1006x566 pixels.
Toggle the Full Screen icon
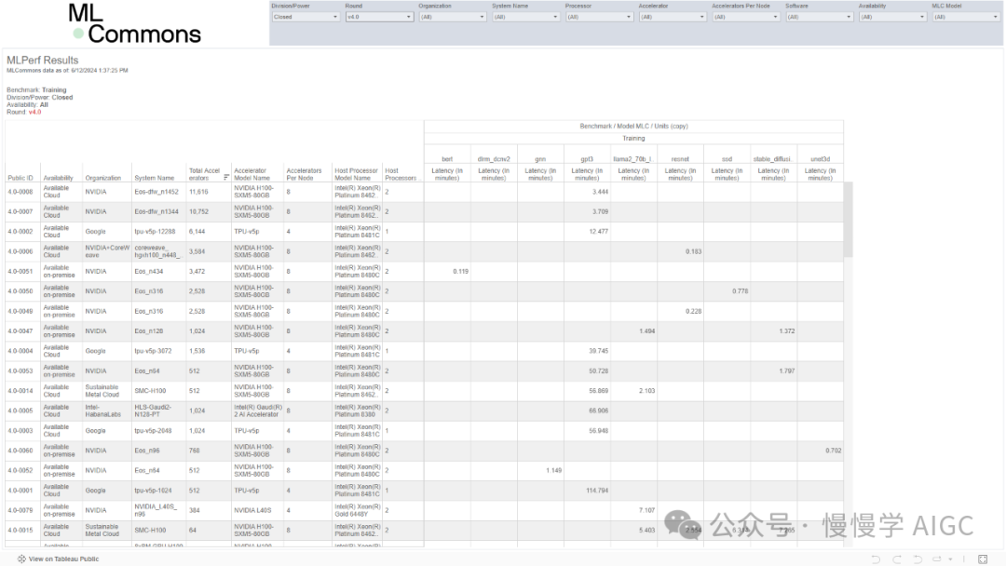tap(983, 559)
